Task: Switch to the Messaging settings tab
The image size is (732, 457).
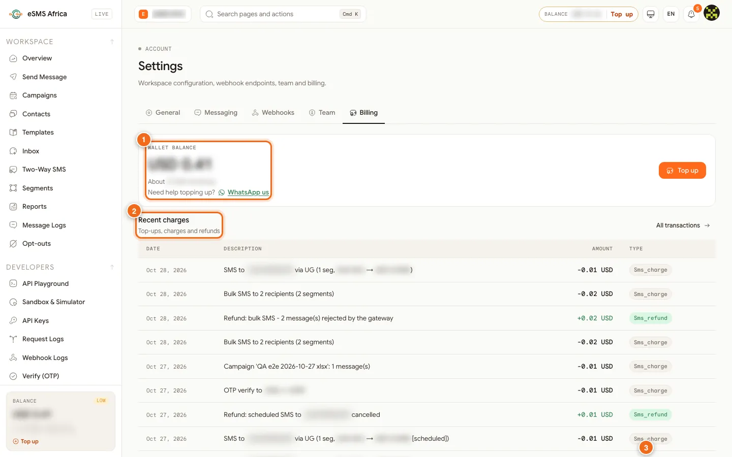Action: (x=216, y=113)
